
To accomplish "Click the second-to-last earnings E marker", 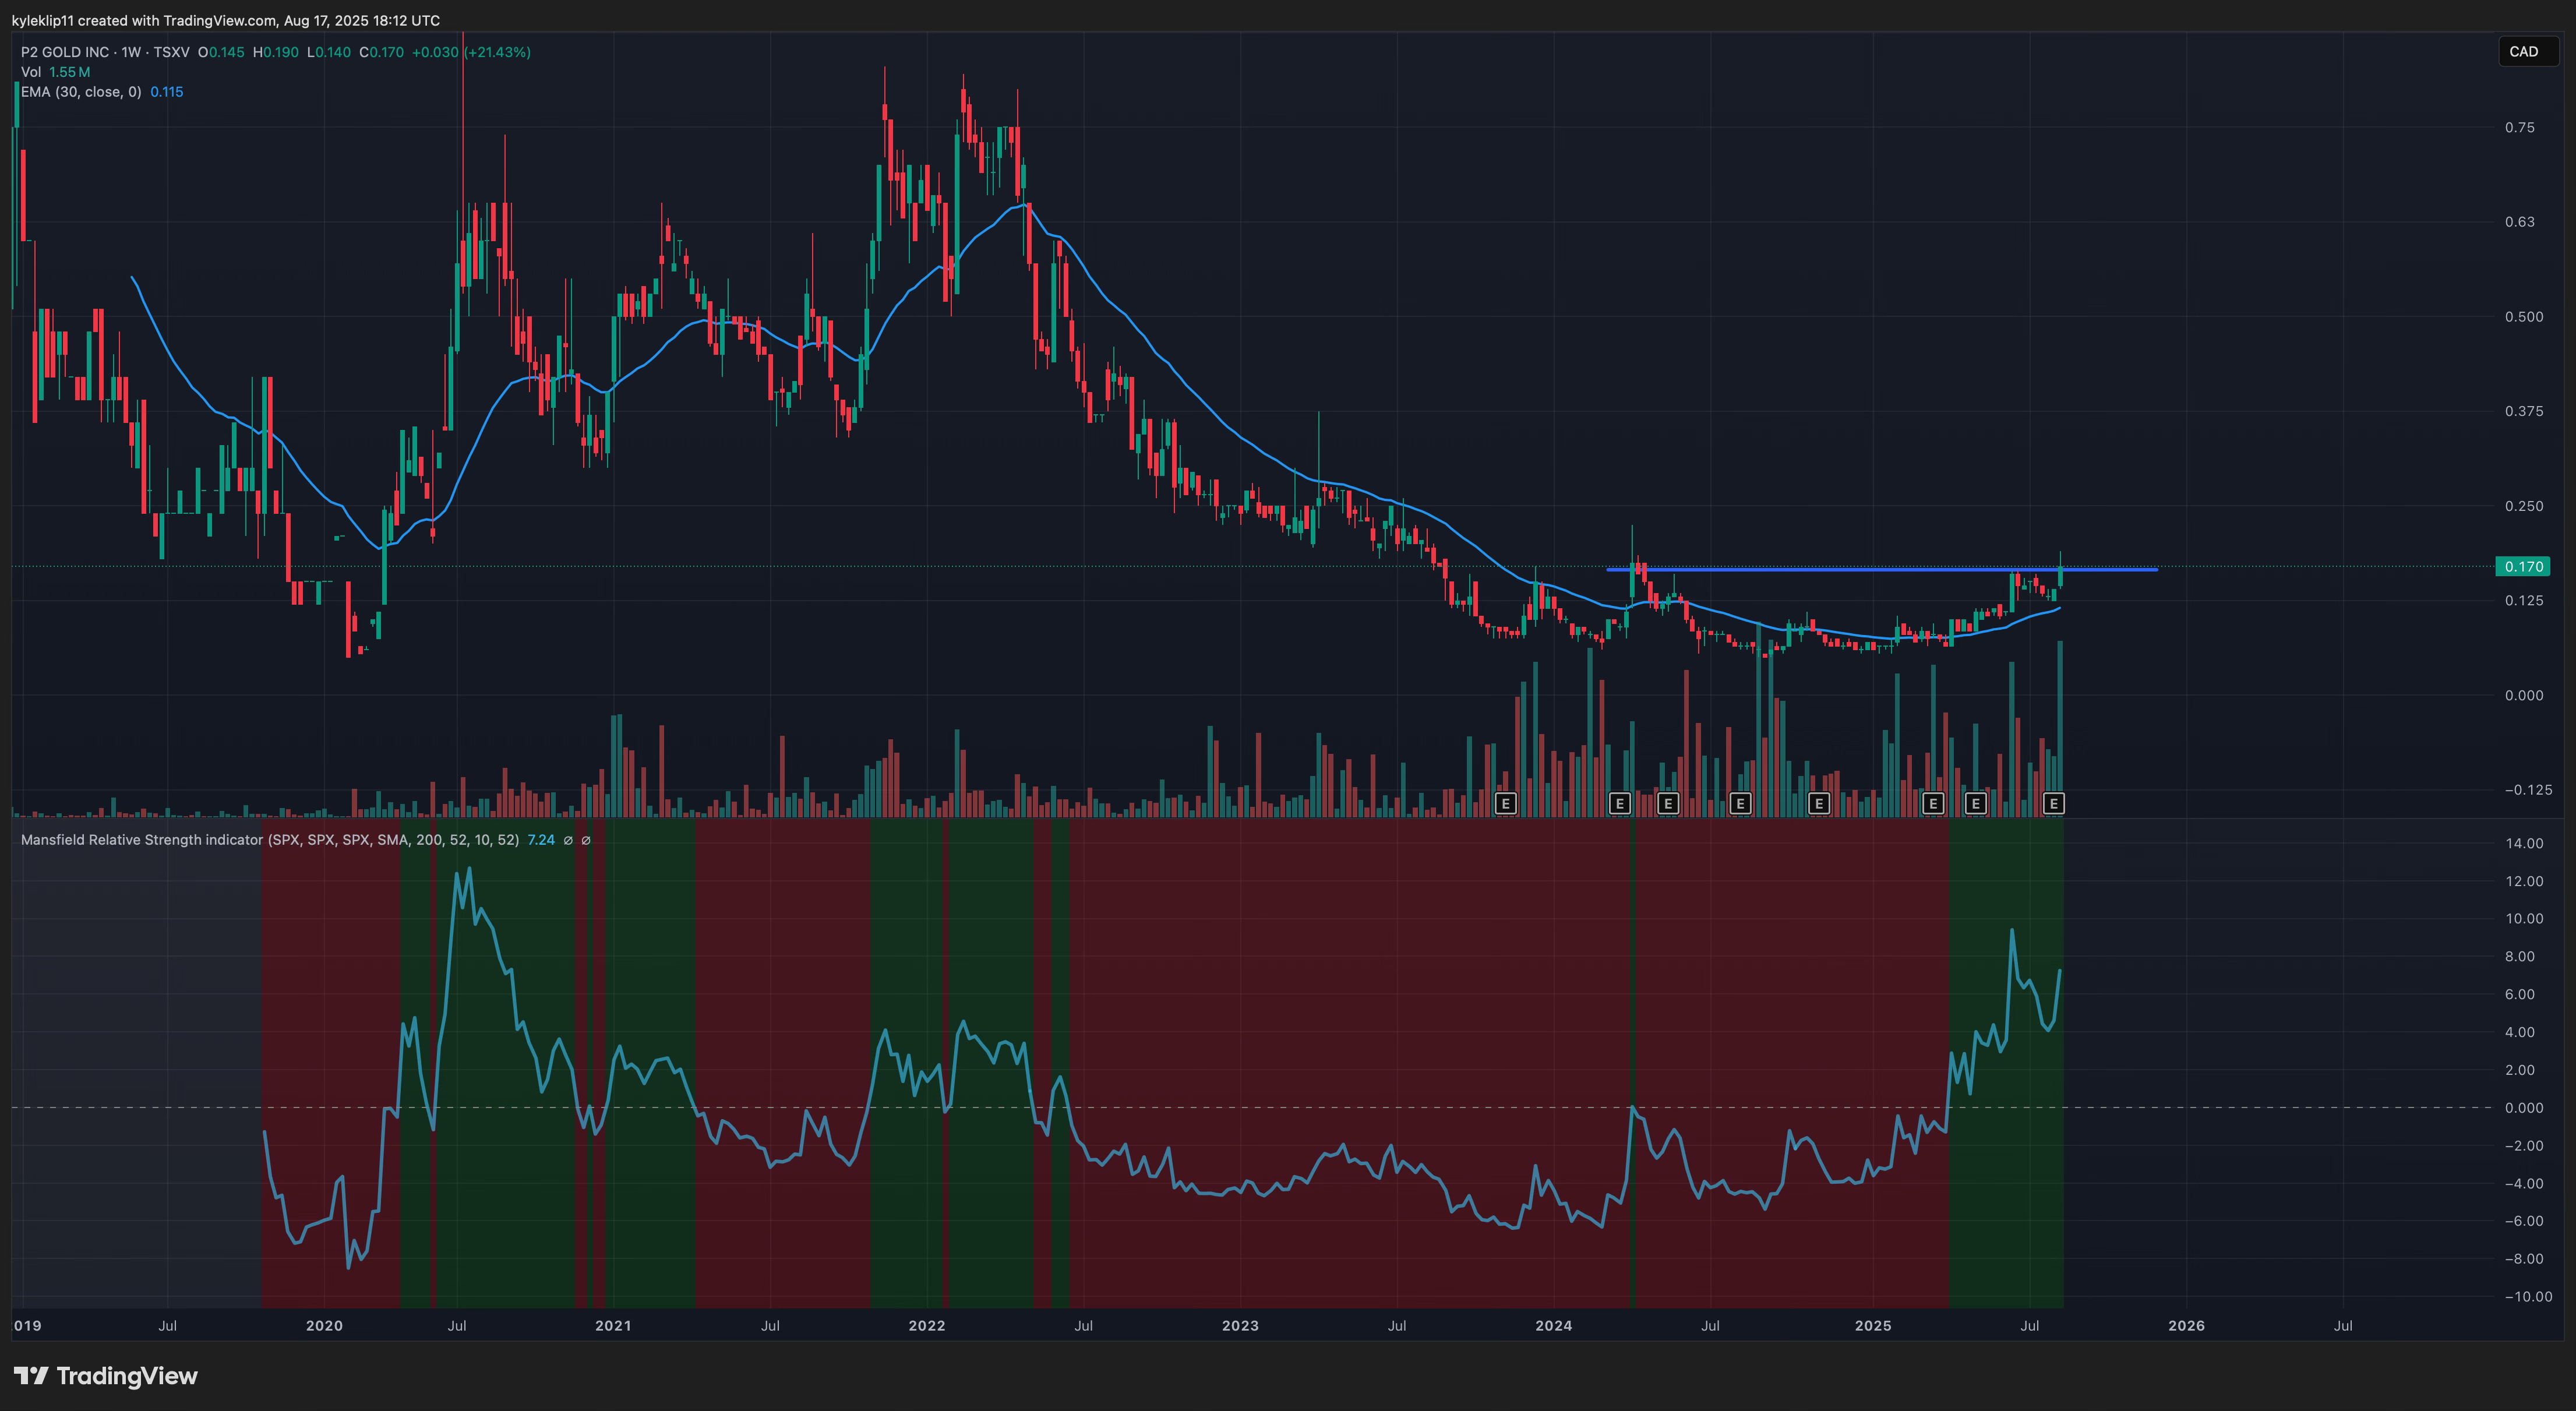I will pyautogui.click(x=1975, y=803).
